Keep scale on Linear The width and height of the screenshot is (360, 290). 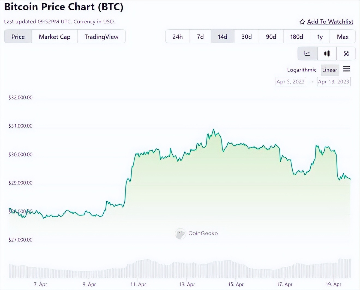pos(330,70)
